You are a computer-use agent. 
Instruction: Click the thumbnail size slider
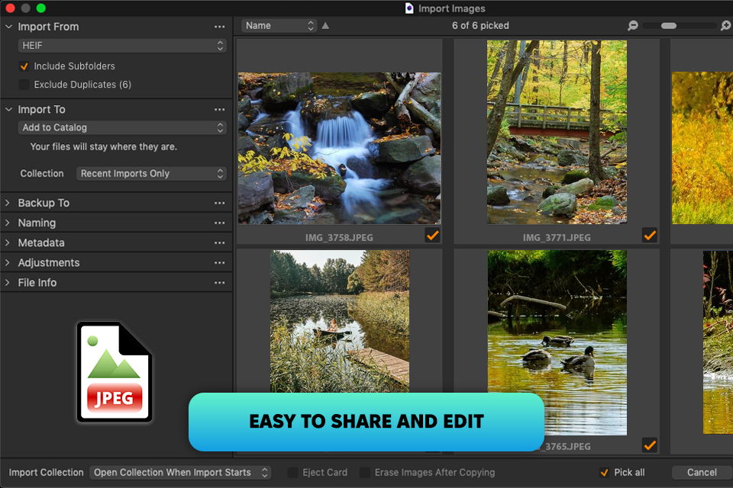point(669,26)
